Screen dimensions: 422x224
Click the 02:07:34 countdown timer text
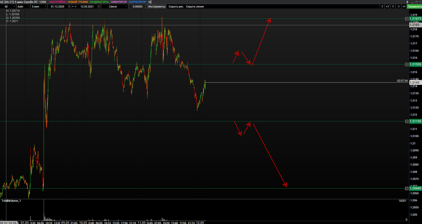click(x=402, y=81)
